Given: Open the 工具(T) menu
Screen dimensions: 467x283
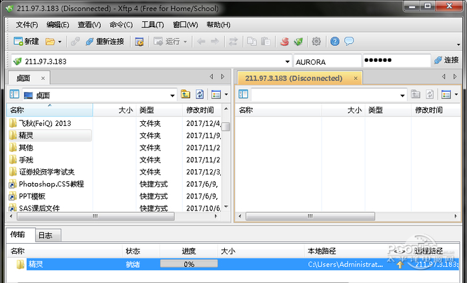Looking at the screenshot, I should [152, 25].
